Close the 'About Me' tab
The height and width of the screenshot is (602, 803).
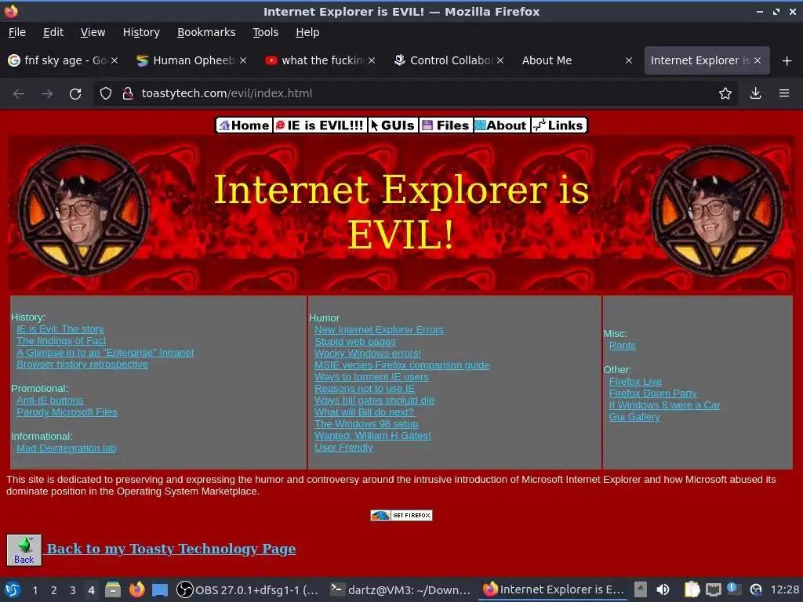click(629, 60)
